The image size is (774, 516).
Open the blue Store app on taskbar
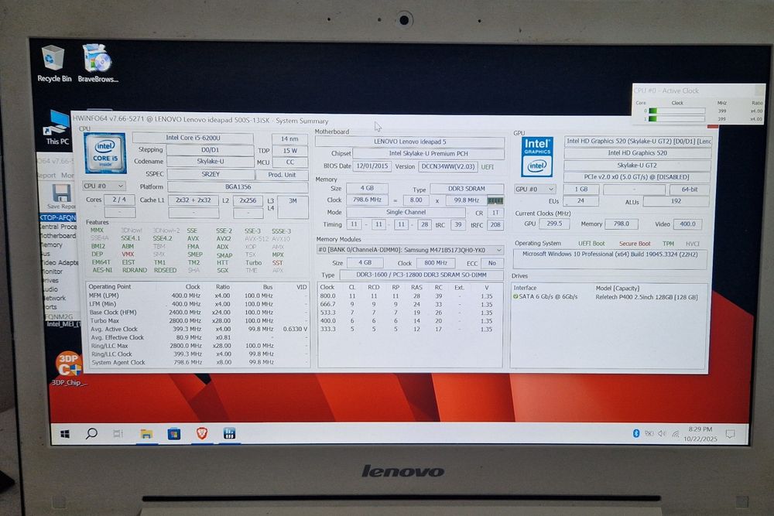point(173,434)
